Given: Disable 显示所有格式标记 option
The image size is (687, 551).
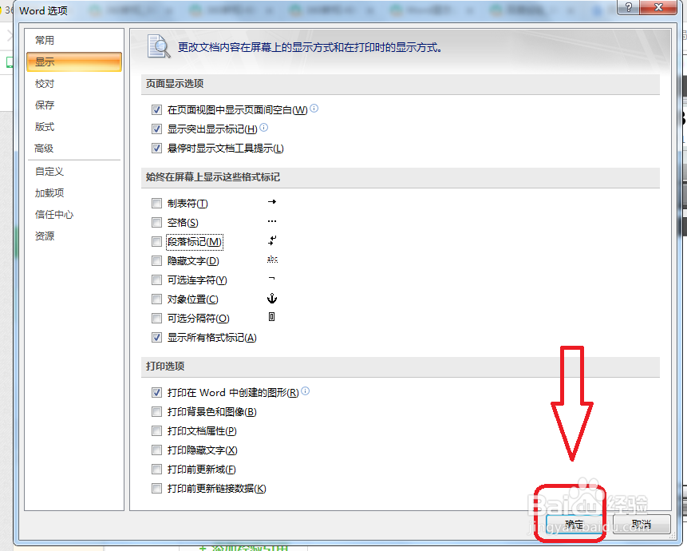Looking at the screenshot, I should tap(156, 337).
